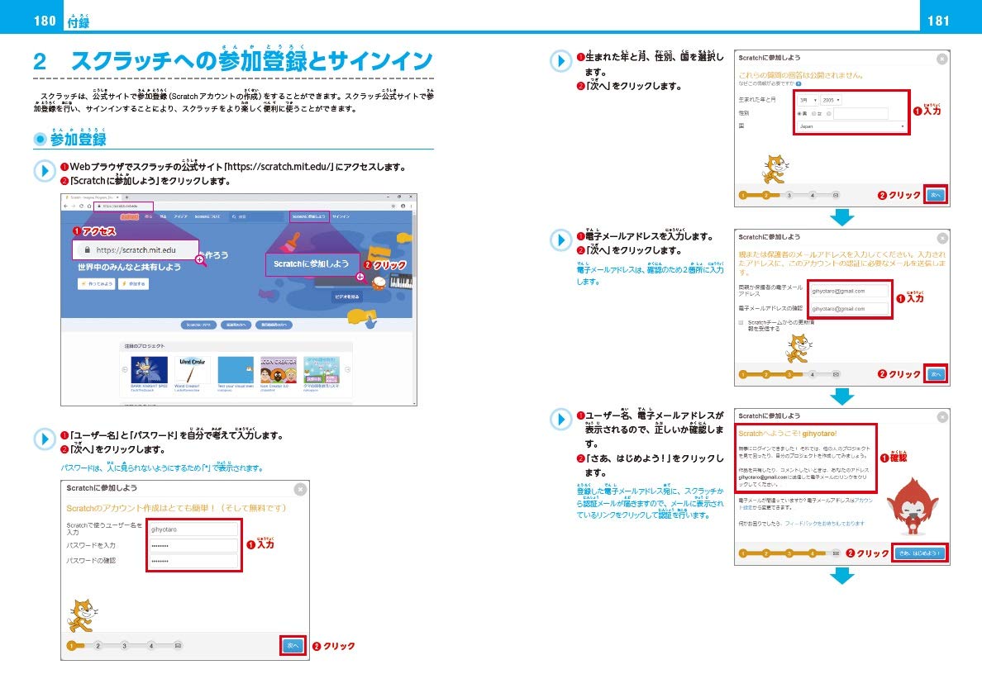
Task: Click 'Scratchに参加しよう' in the site navbar
Action: coord(308,216)
